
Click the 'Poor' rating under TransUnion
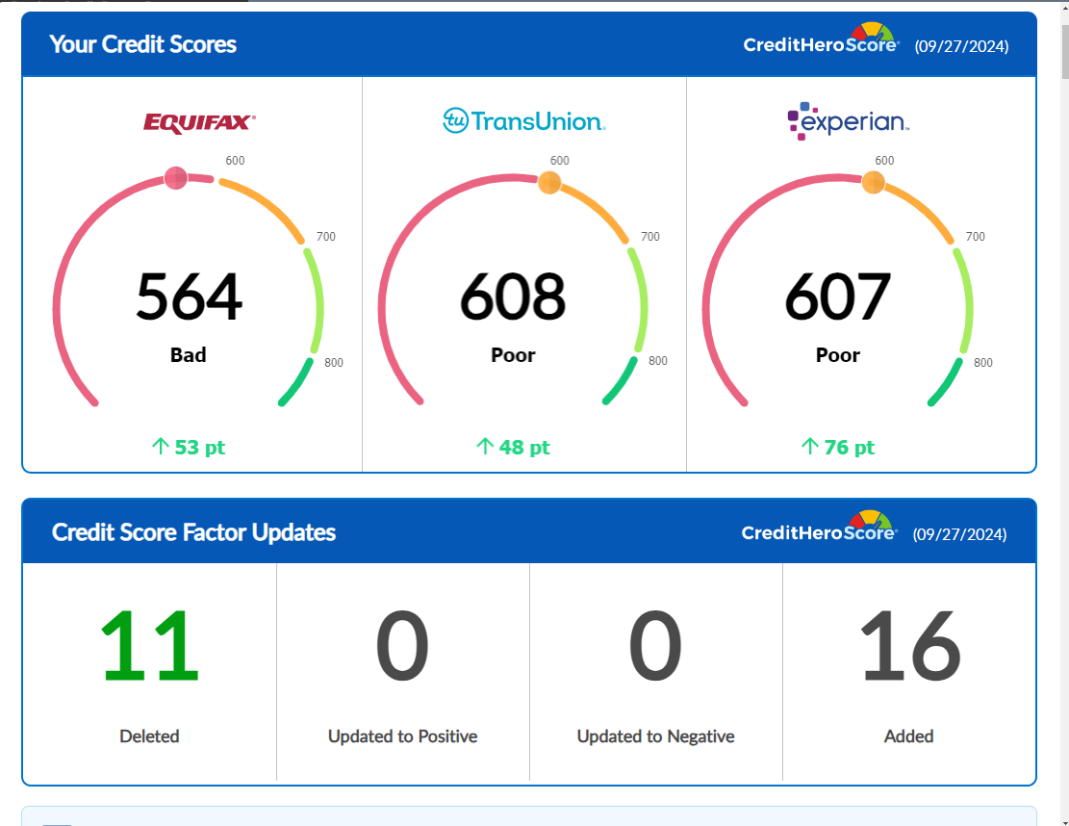coord(513,355)
